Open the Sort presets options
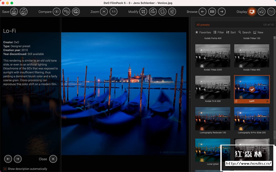 pyautogui.click(x=231, y=32)
